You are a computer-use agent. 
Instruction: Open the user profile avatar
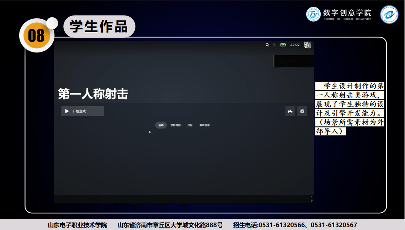[307, 45]
